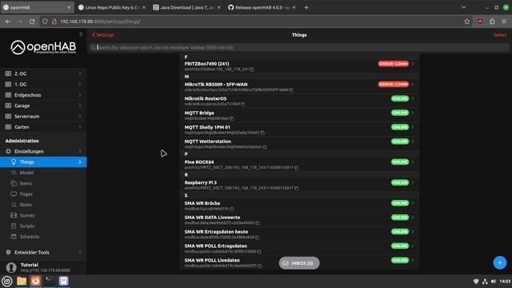The width and height of the screenshot is (512, 288).
Task: Reload the current page
Action: (x=32, y=22)
